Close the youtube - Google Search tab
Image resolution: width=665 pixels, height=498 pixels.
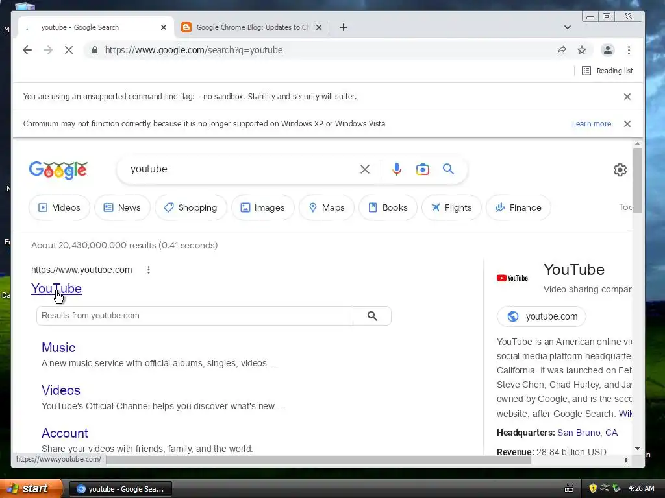[x=164, y=27]
